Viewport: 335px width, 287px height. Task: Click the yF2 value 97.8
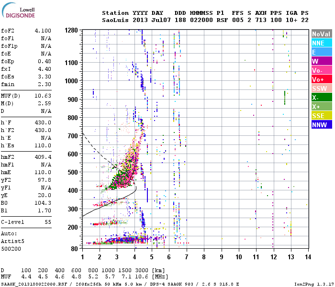click(x=45, y=180)
